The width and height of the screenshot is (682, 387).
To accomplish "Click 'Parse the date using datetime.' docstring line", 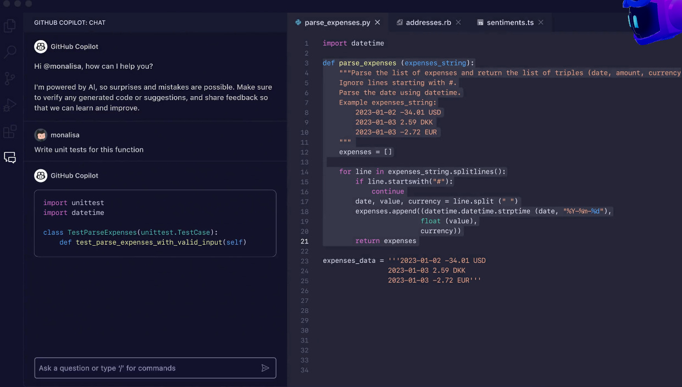I will [x=400, y=93].
